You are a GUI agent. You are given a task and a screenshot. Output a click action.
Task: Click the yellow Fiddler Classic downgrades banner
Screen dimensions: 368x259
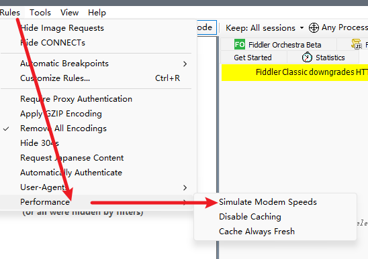[x=295, y=72]
